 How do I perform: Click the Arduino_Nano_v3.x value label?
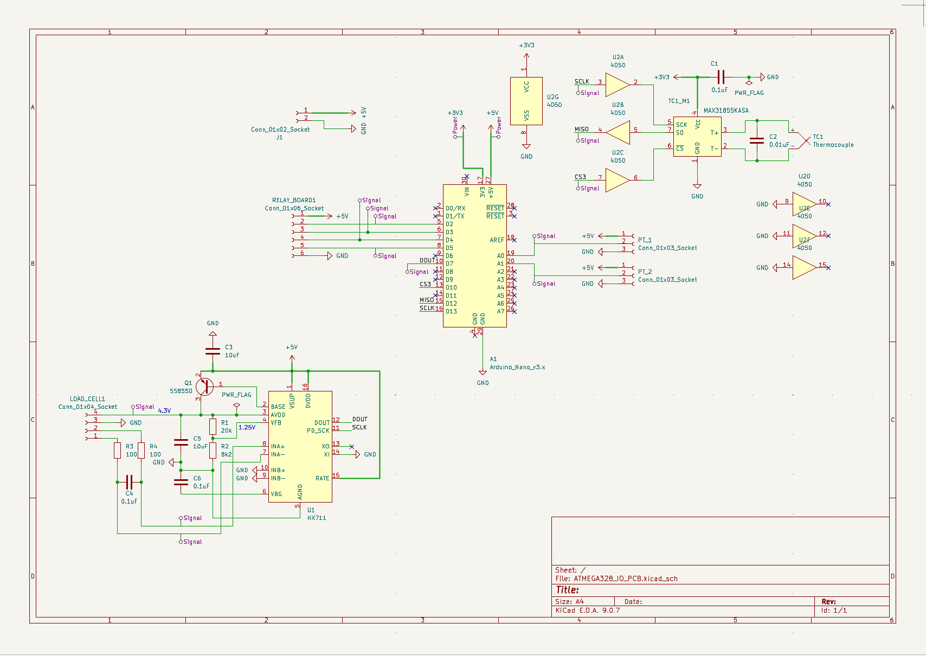pyautogui.click(x=517, y=367)
